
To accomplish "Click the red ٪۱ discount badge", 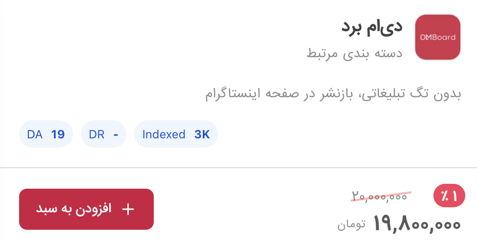I will 448,197.
